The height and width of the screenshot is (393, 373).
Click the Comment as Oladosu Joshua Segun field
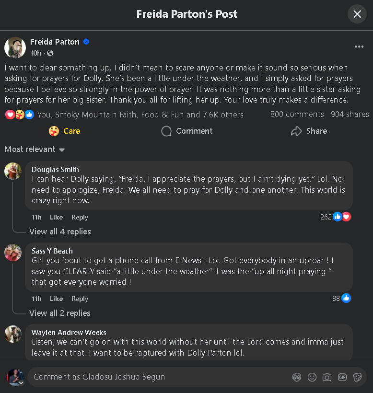(x=158, y=377)
